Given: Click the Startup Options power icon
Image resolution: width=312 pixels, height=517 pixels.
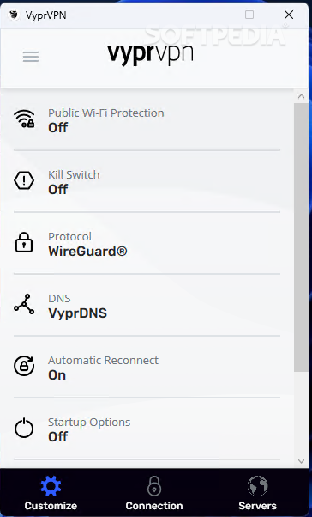Looking at the screenshot, I should click(24, 428).
